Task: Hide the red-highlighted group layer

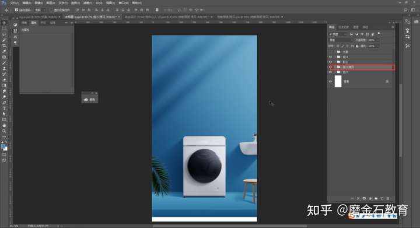Action: [330, 67]
